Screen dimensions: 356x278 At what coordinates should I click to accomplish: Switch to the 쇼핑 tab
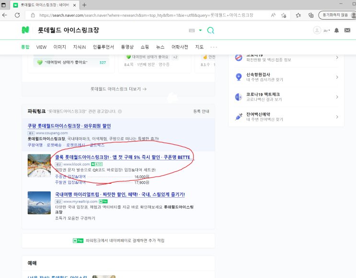pos(145,47)
